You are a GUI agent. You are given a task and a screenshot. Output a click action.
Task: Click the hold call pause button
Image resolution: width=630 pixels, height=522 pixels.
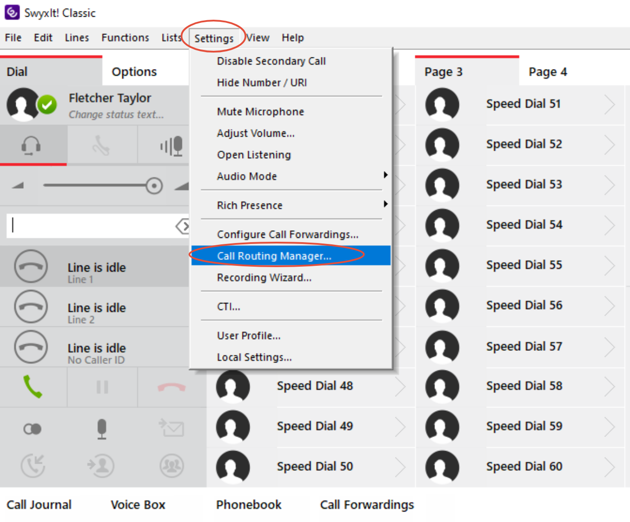(102, 387)
